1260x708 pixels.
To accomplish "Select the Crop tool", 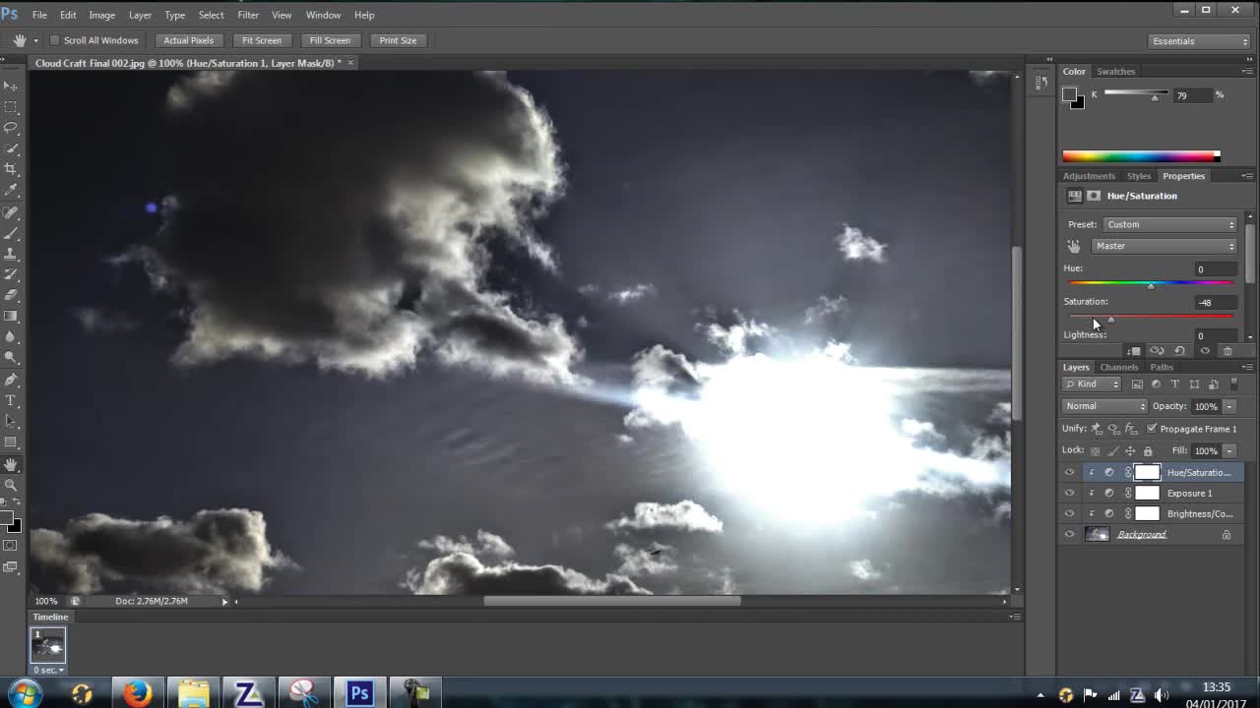I will (x=11, y=169).
